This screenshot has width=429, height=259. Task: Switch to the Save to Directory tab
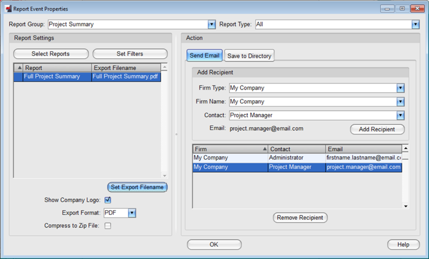click(249, 56)
